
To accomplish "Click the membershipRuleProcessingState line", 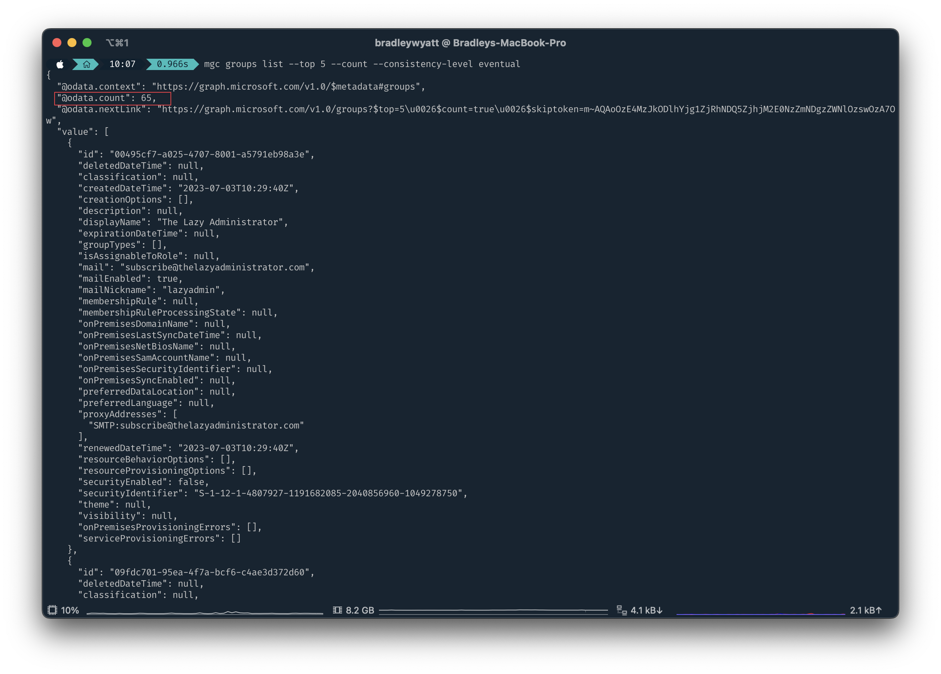I will point(177,313).
